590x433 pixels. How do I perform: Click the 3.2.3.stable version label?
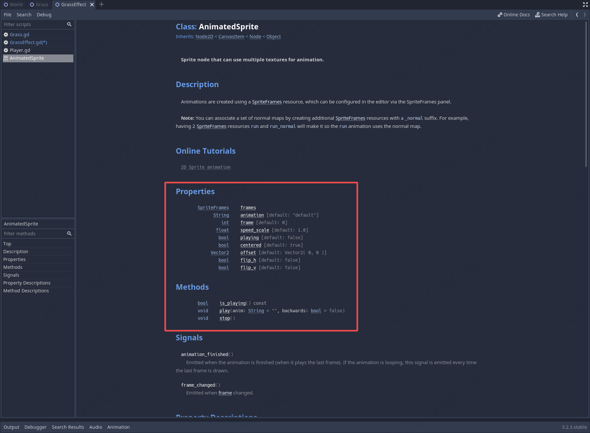574,427
